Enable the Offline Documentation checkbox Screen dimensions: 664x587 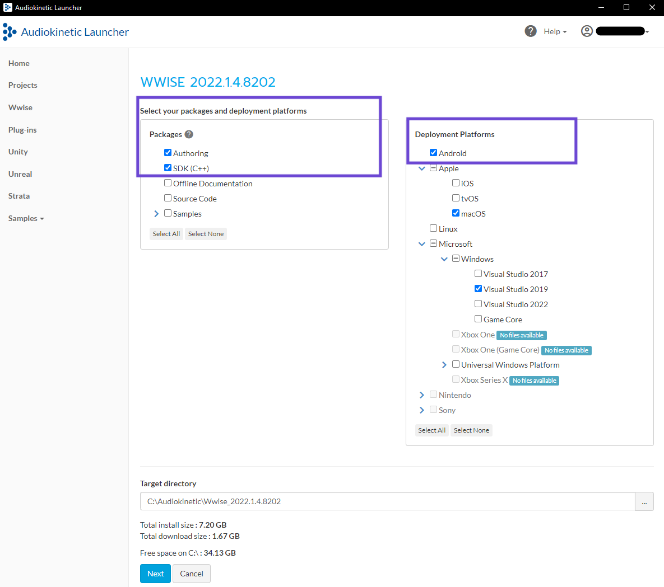click(168, 182)
